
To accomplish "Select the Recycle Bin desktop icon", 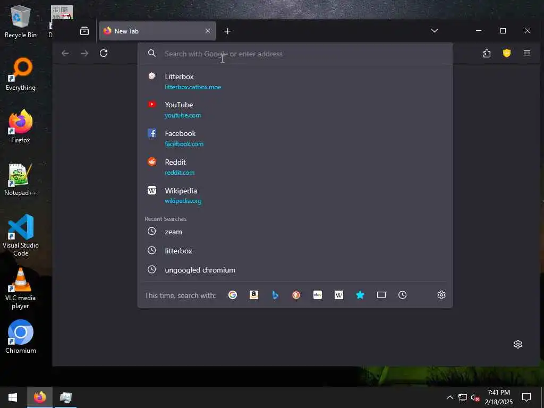I will (21, 22).
